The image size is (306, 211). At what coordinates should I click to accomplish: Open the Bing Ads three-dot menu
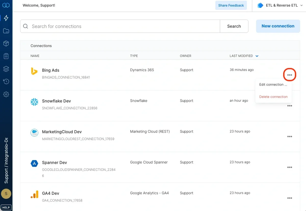(290, 75)
